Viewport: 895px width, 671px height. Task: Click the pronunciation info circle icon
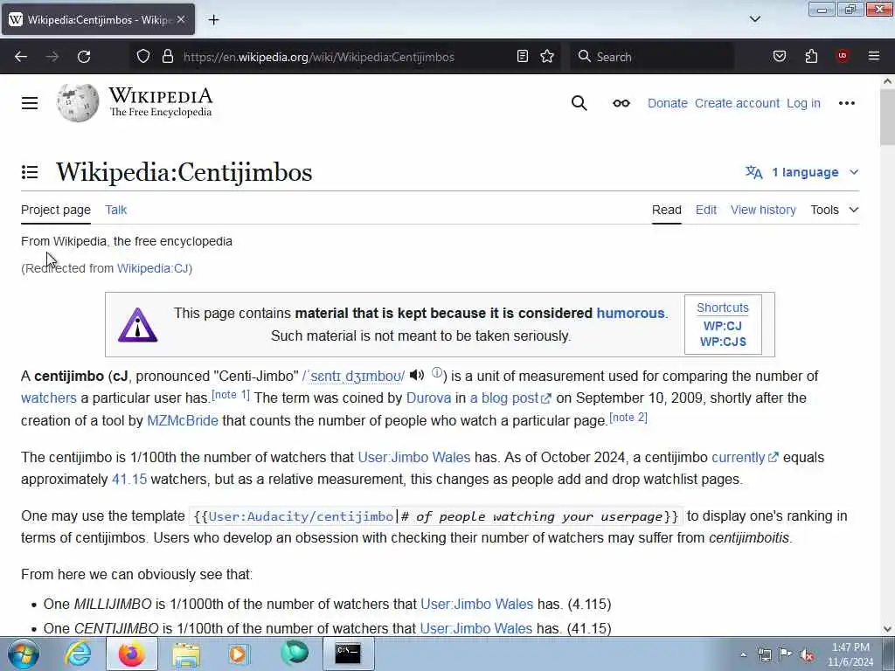click(x=437, y=372)
